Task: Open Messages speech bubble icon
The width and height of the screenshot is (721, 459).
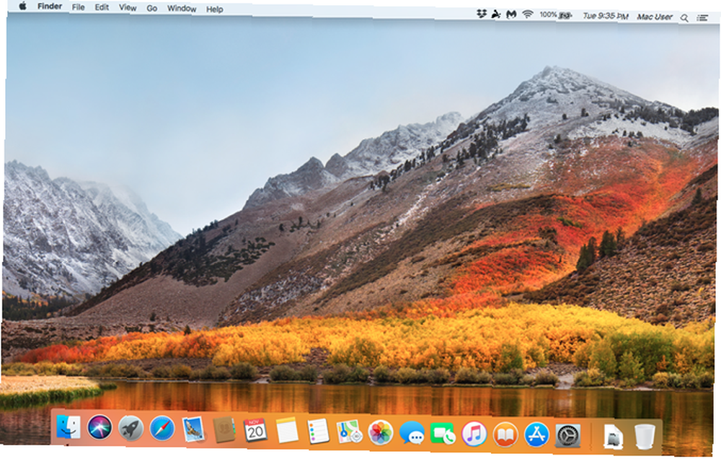Action: [x=412, y=434]
